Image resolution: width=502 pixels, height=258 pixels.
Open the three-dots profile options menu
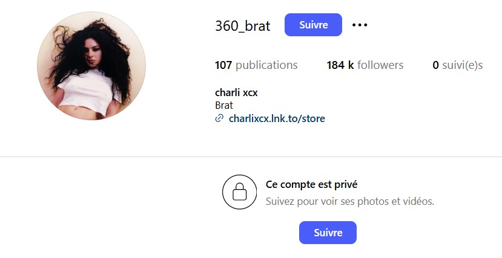pyautogui.click(x=360, y=25)
